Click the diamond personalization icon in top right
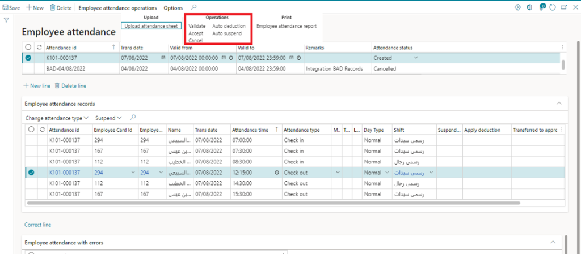 pos(517,8)
